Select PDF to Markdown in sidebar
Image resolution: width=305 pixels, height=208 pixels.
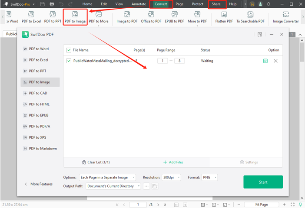coord(40,149)
